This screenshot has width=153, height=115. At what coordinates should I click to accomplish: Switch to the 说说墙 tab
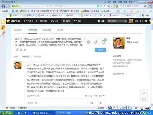60,30
